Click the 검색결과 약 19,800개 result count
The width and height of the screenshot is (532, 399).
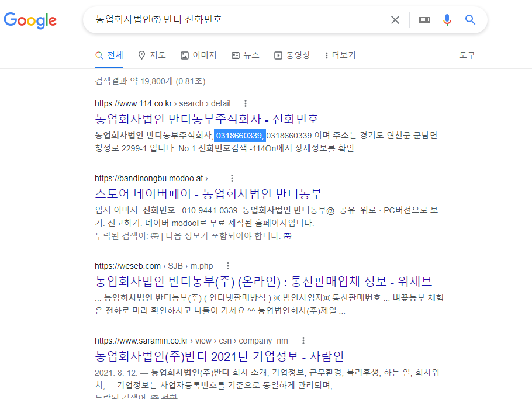(150, 81)
